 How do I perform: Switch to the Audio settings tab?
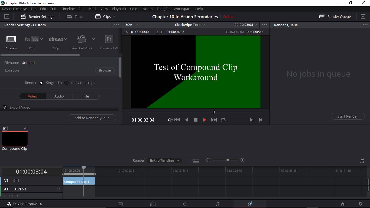tap(59, 96)
